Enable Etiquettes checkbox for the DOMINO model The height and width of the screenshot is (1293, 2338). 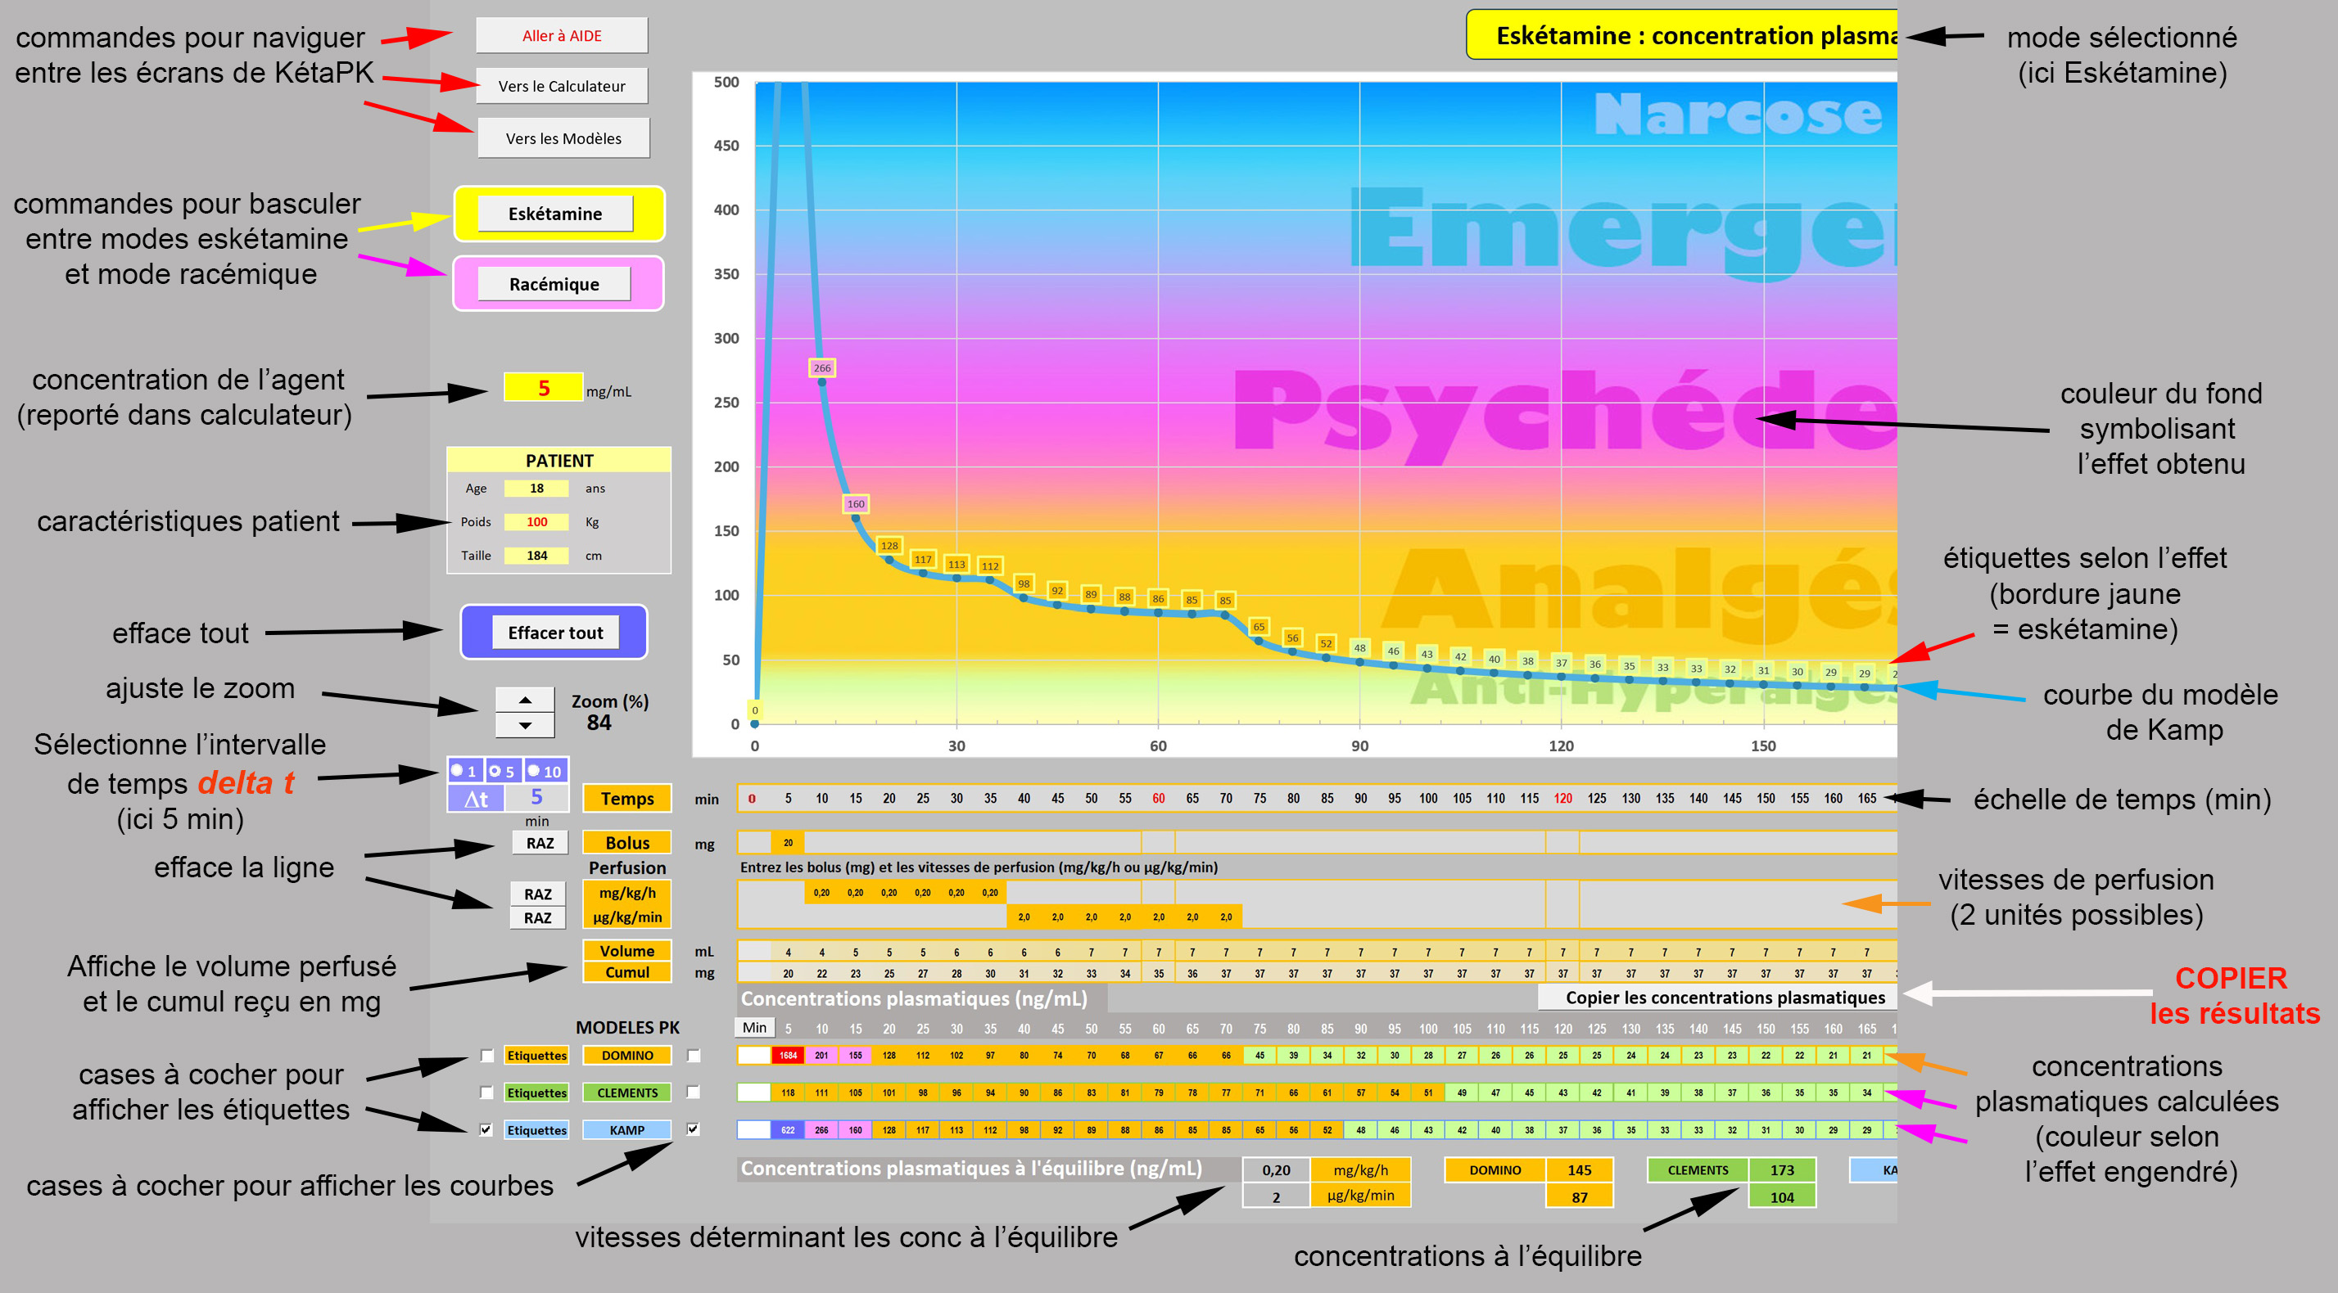(x=487, y=1056)
